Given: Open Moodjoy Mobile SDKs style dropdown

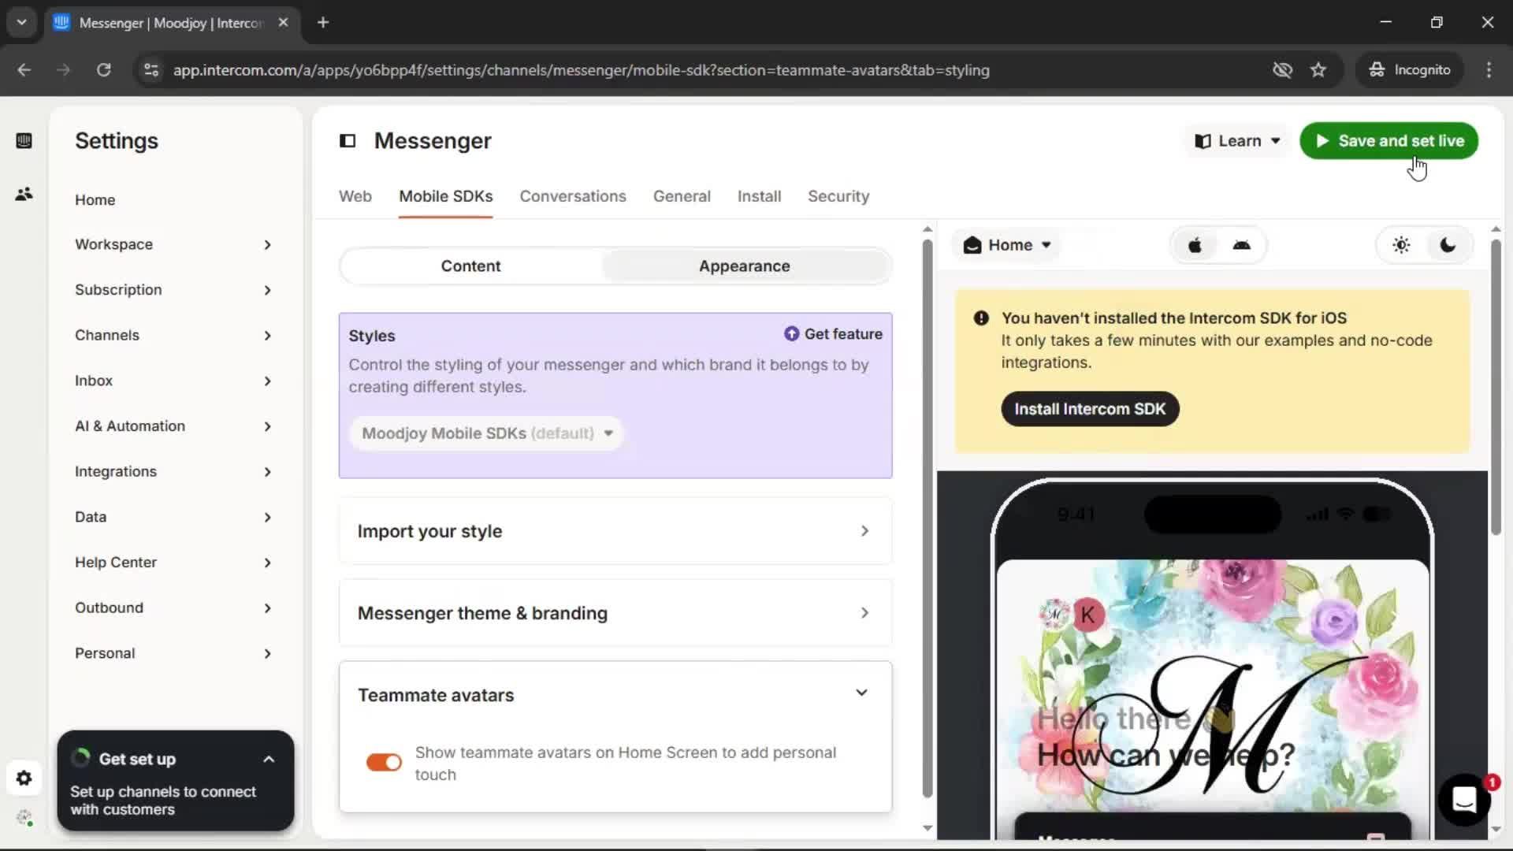Looking at the screenshot, I should (486, 433).
